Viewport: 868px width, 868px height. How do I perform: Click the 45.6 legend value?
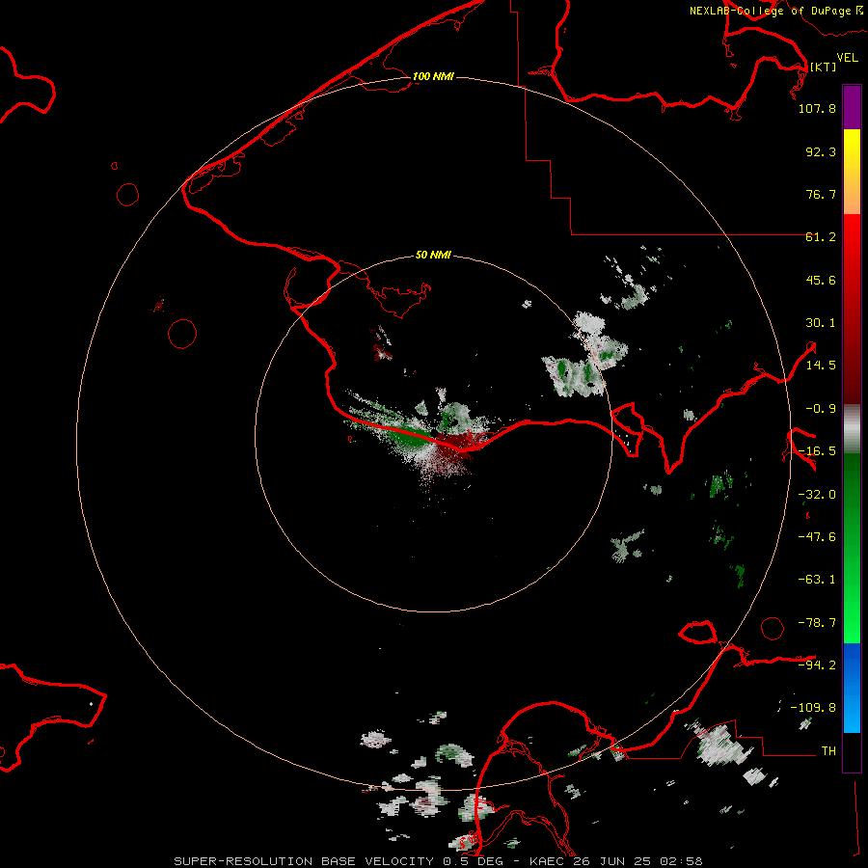point(821,280)
